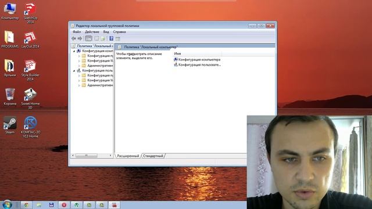
Task: Open the Справка menu
Action: tap(119, 32)
